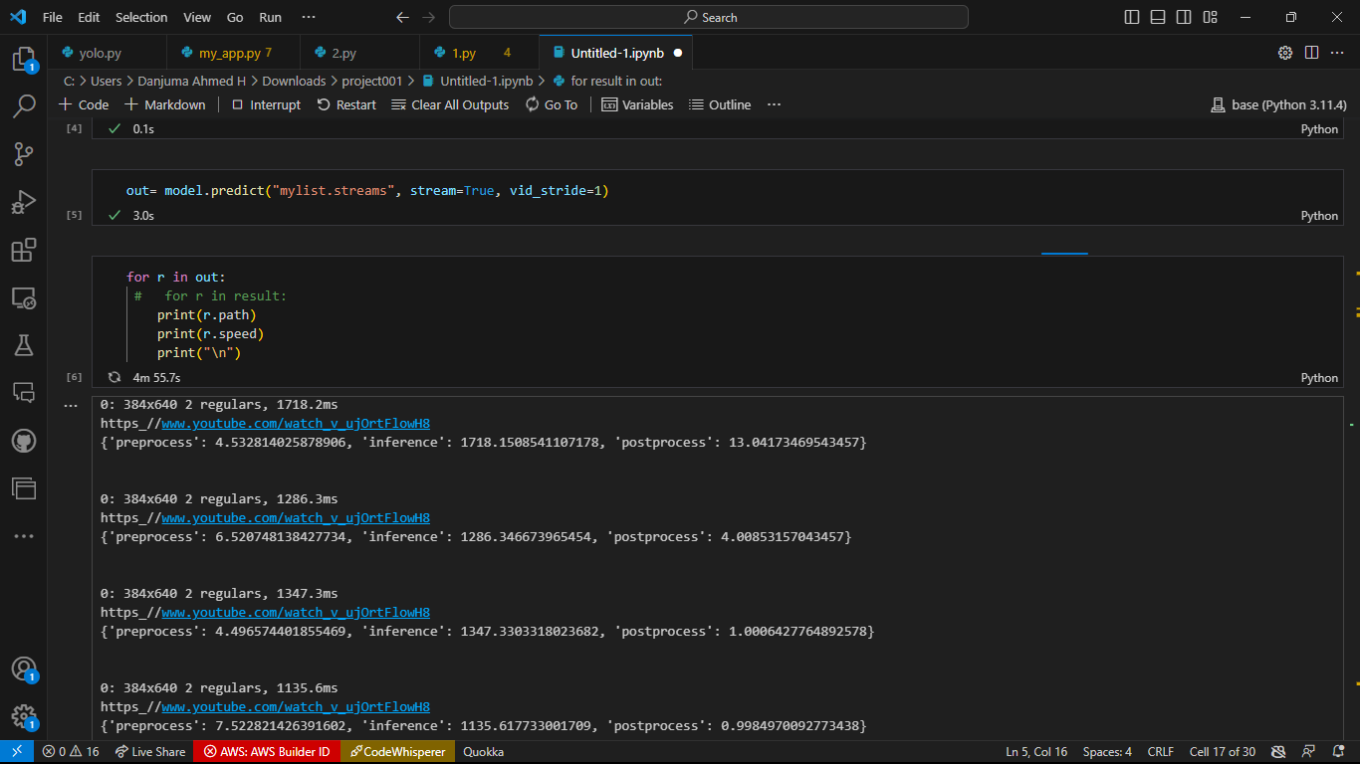
Task: Open the Source Control view
Action: point(24,153)
